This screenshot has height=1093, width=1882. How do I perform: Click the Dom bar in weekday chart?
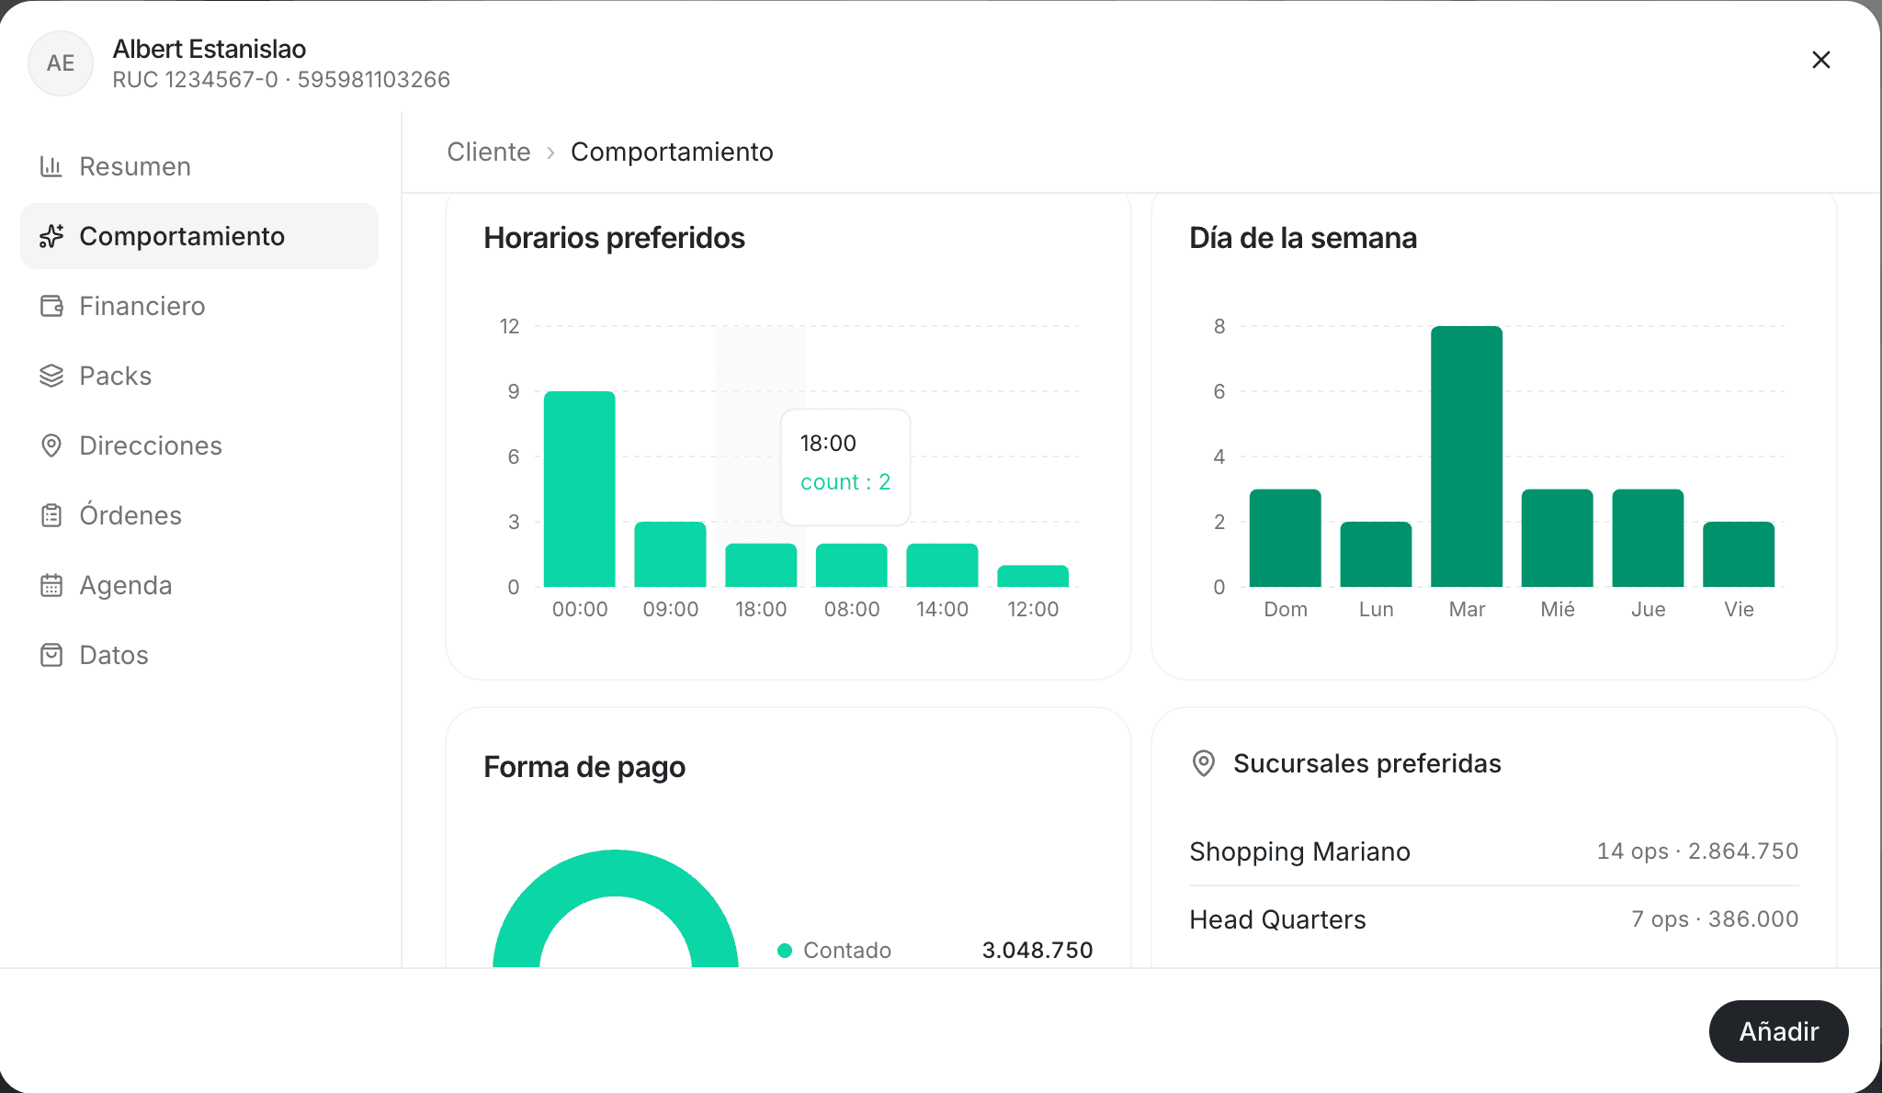[1286, 537]
